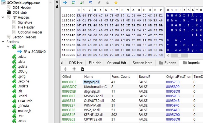Switch to the File Hdr tab
Screen dimensions: 203x123
[x=95, y=63]
